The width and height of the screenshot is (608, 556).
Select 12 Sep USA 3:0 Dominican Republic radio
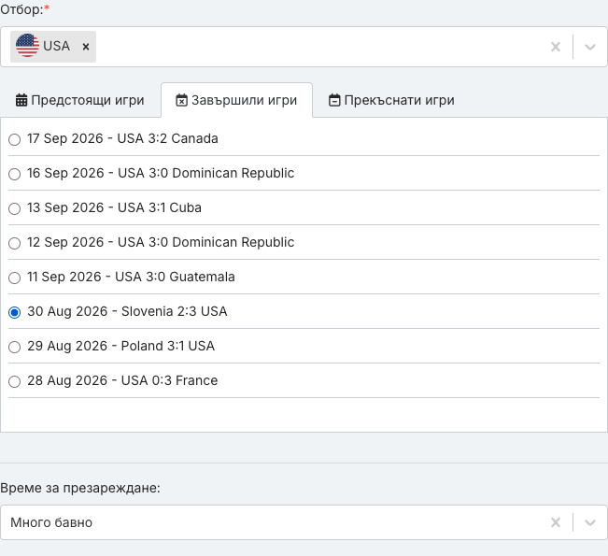14,243
